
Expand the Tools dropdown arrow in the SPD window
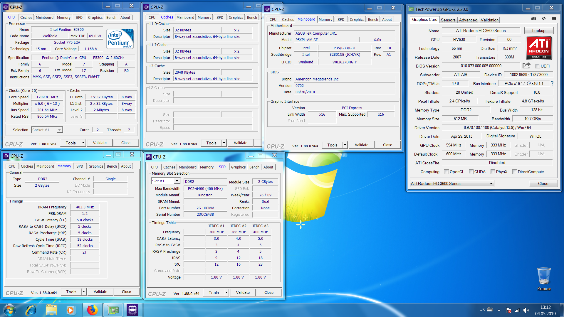[x=226, y=293]
